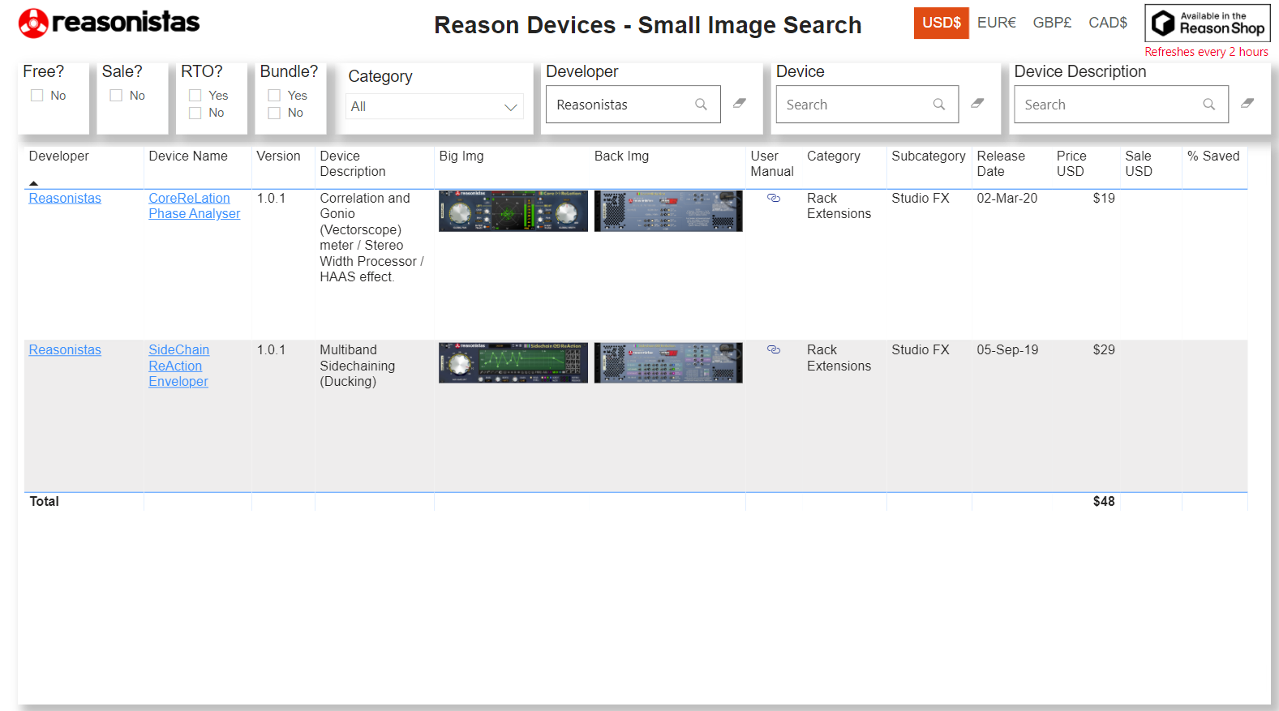Check the Bundle? No checkbox
This screenshot has height=711, width=1279.
coord(274,113)
